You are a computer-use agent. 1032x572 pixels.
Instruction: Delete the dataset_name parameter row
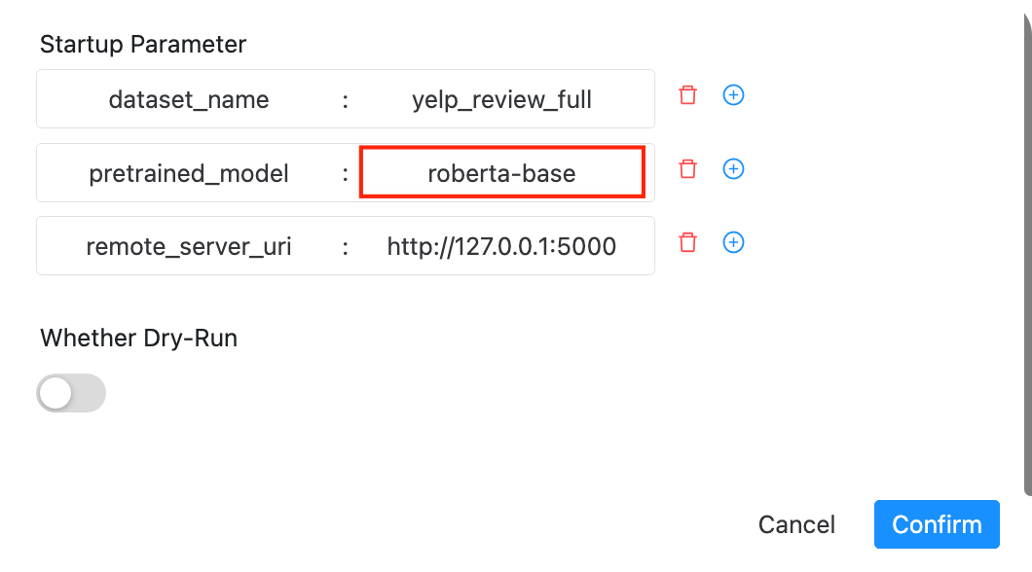(688, 95)
